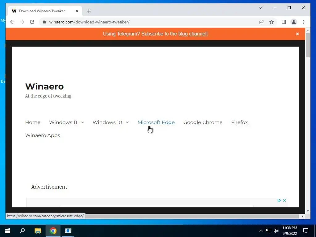Open the volume tray icon
The width and height of the screenshot is (316, 237).
(x=276, y=231)
